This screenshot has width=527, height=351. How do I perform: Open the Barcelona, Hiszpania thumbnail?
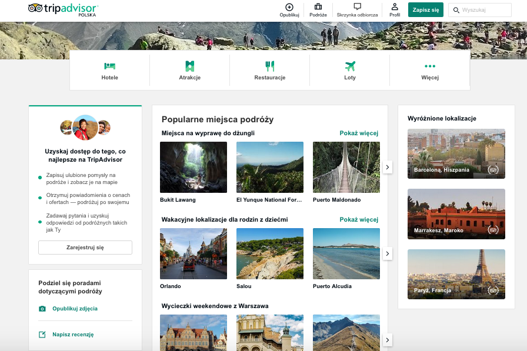456,153
